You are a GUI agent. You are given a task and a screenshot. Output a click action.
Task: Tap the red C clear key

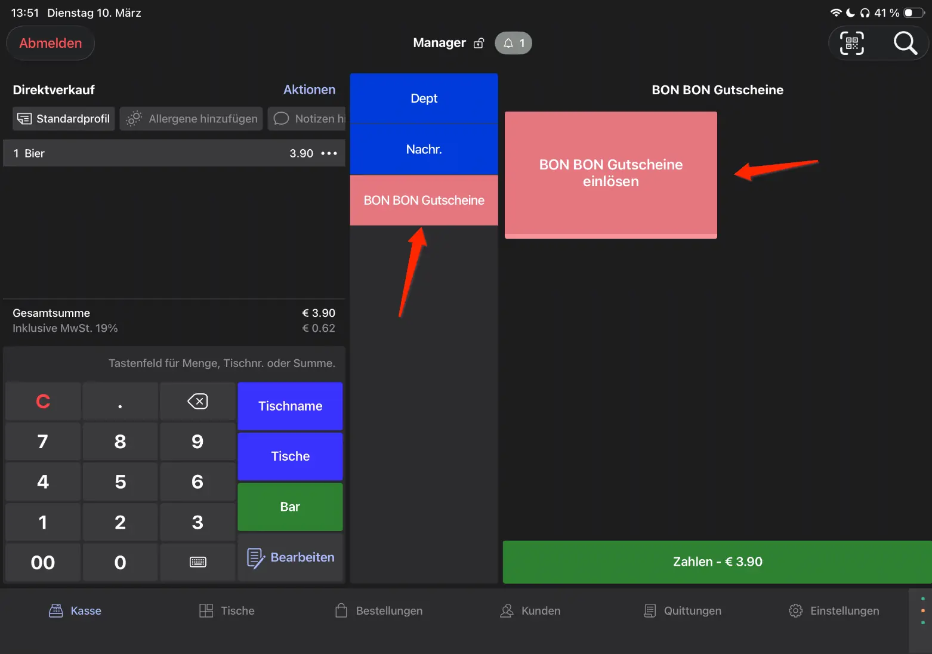click(43, 401)
